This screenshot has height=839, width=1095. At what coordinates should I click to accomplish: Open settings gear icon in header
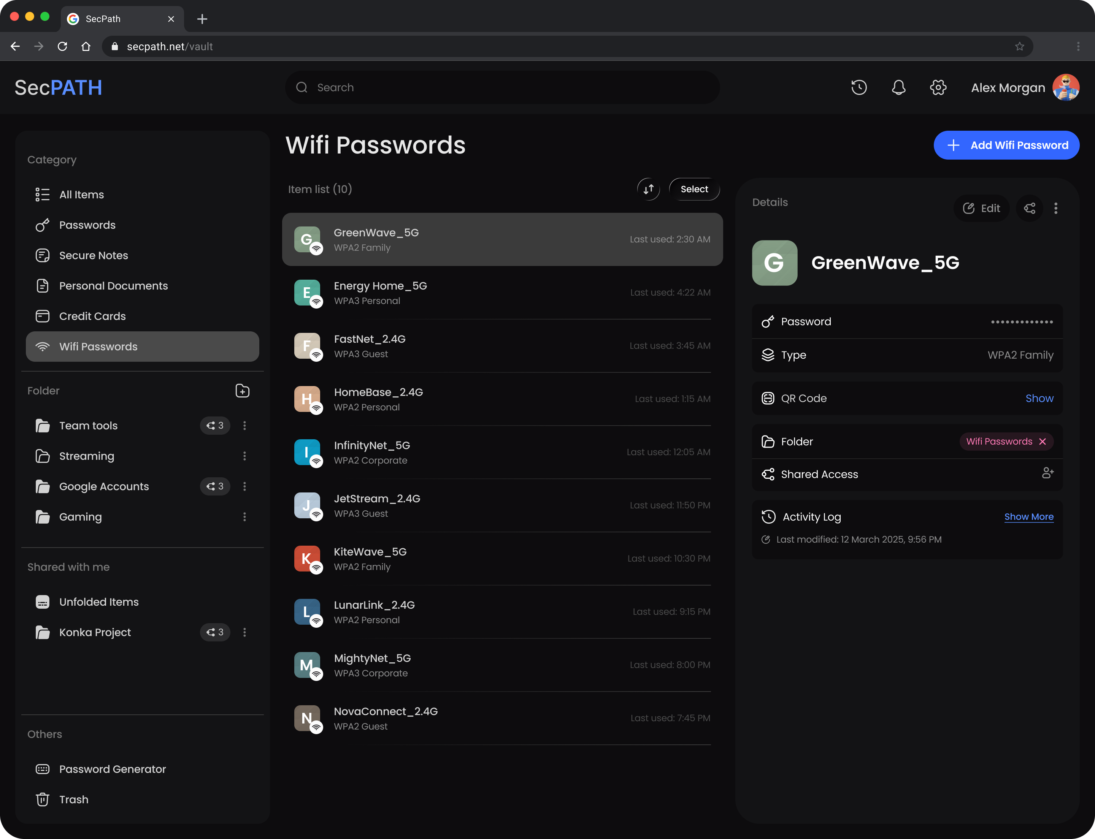click(938, 87)
